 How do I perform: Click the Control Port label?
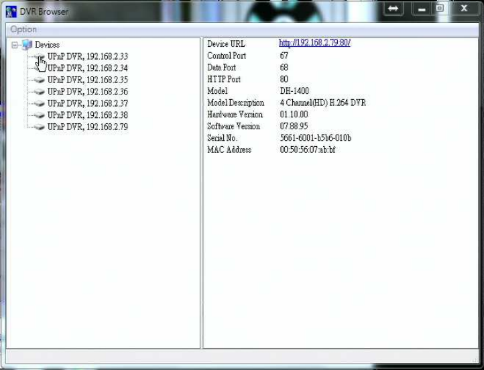[x=227, y=56]
